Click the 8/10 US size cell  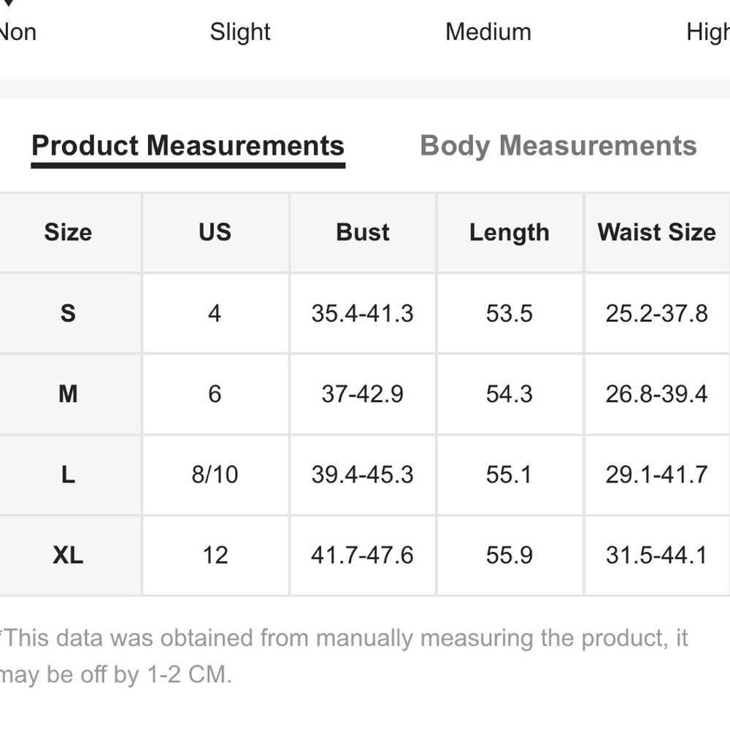pos(215,475)
